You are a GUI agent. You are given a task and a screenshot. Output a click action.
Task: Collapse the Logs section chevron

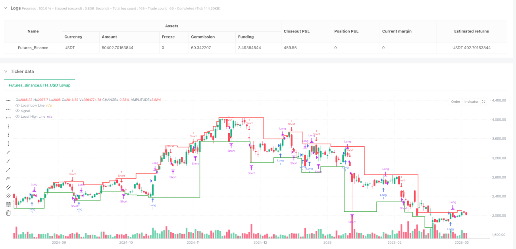tap(6, 8)
